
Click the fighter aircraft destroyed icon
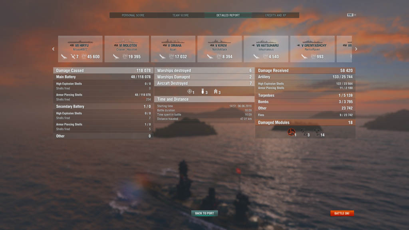[190, 91]
